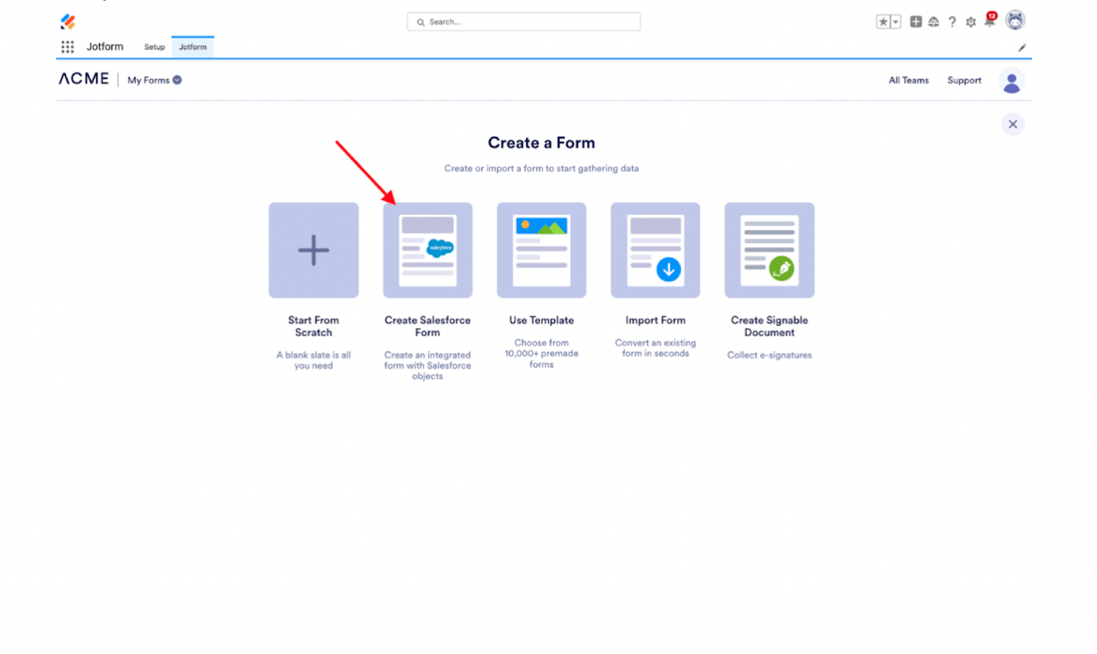This screenshot has height=654, width=1097.
Task: Open the Jotform account profile avatar
Action: tap(1011, 81)
